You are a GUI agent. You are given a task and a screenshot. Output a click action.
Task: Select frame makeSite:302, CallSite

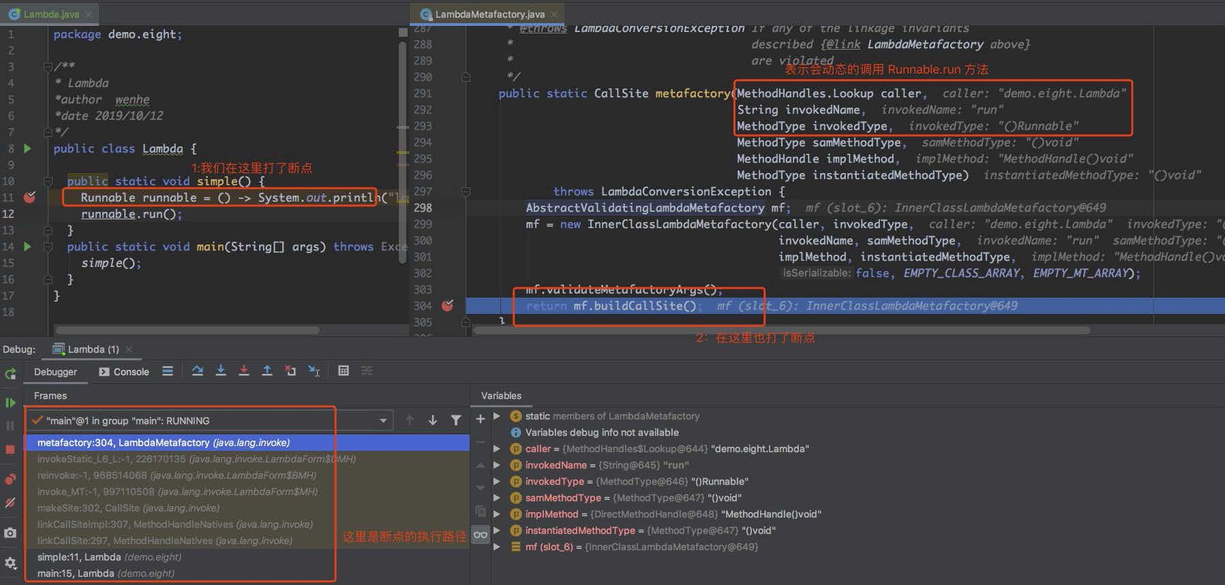click(247, 508)
